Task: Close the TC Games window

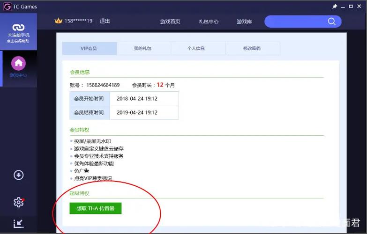Action: coord(360,7)
